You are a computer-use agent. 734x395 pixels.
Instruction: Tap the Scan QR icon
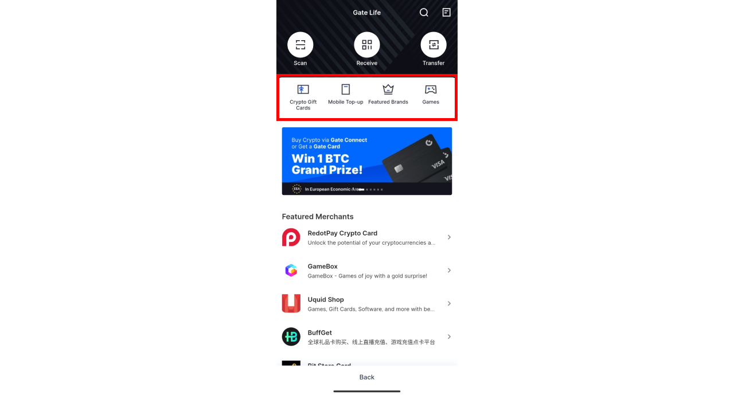300,45
